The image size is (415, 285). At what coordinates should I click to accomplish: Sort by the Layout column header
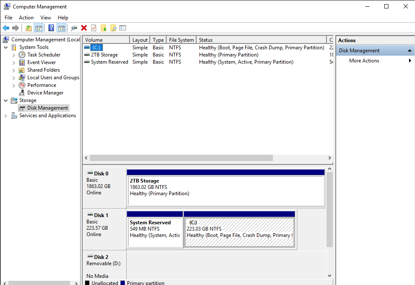pyautogui.click(x=140, y=40)
